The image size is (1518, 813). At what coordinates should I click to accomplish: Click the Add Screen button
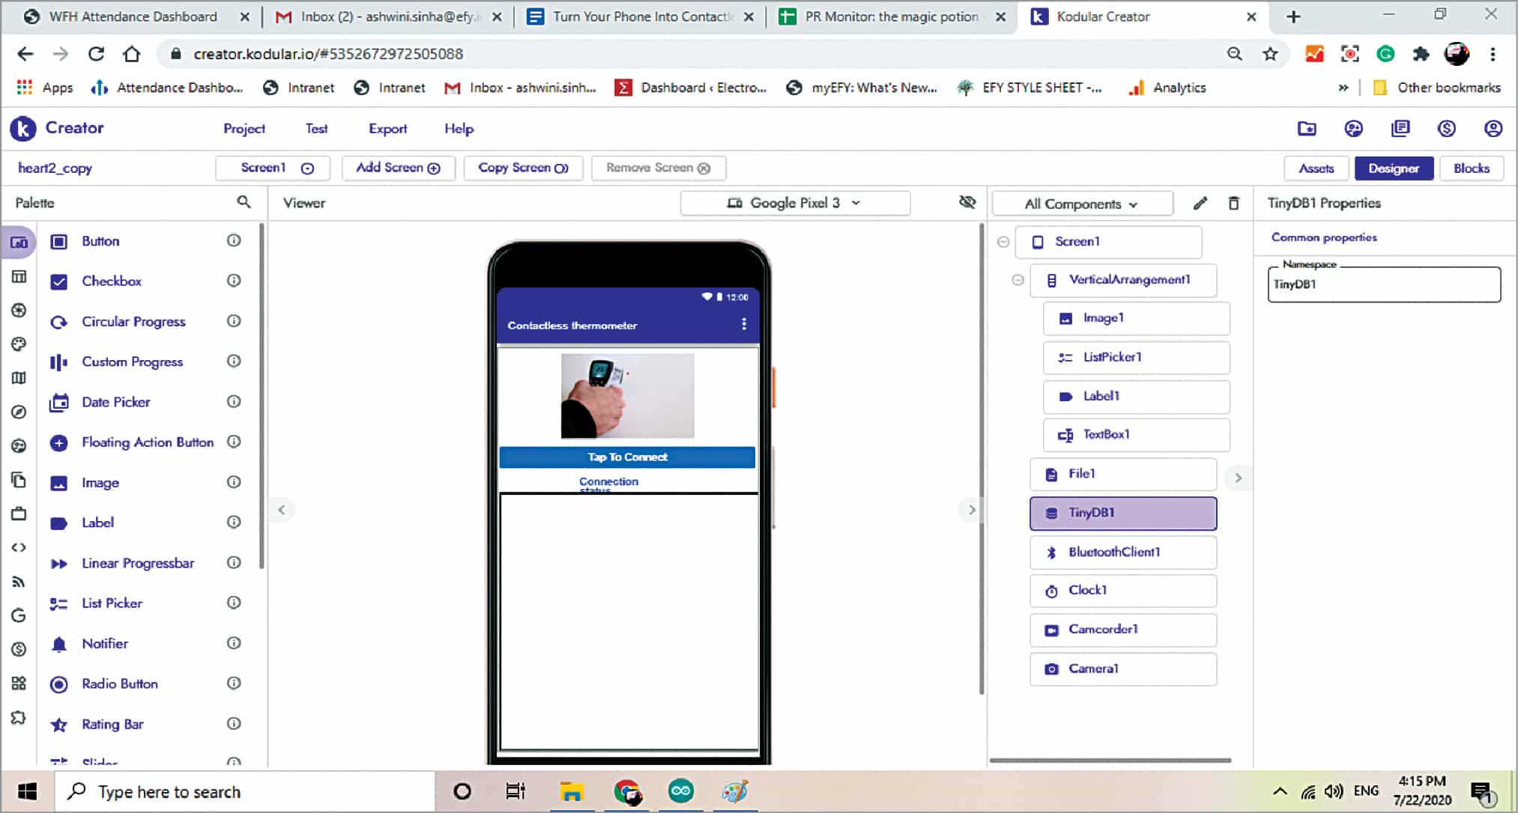pos(397,168)
